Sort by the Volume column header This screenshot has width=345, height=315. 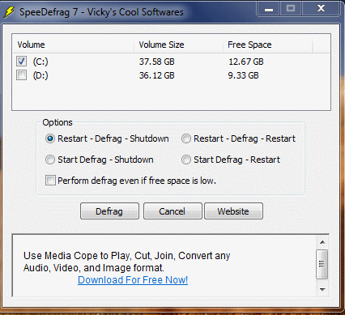coord(74,45)
